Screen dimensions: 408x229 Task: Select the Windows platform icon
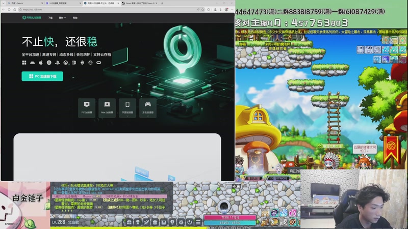pyautogui.click(x=24, y=63)
